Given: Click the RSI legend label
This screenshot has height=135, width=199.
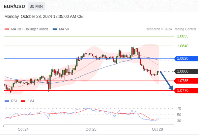Looking at the screenshot, I should (x=14, y=101).
